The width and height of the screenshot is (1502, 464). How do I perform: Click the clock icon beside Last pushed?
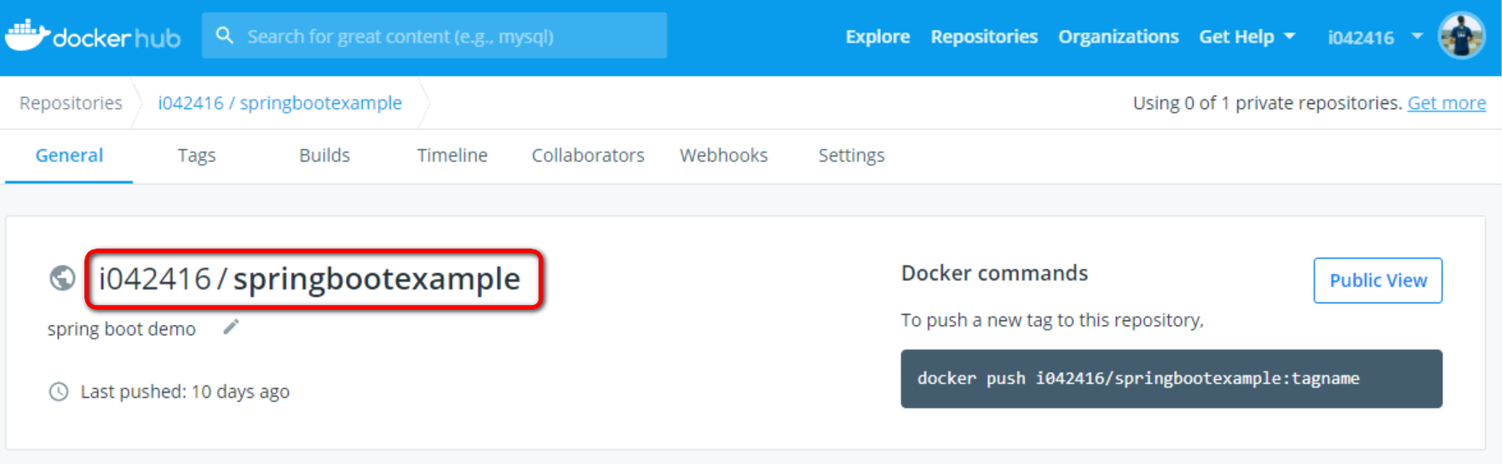pyautogui.click(x=59, y=392)
